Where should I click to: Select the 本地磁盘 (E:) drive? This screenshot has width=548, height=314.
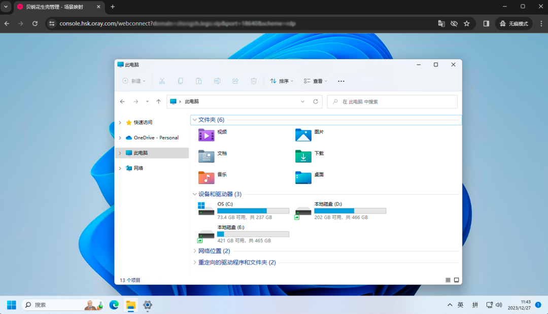click(244, 234)
